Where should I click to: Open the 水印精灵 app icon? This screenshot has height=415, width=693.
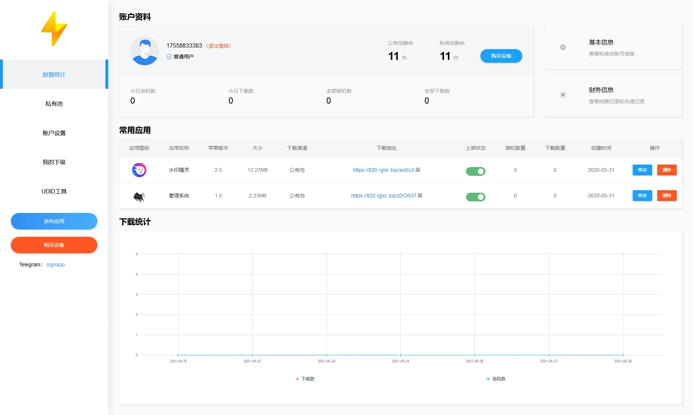click(139, 170)
